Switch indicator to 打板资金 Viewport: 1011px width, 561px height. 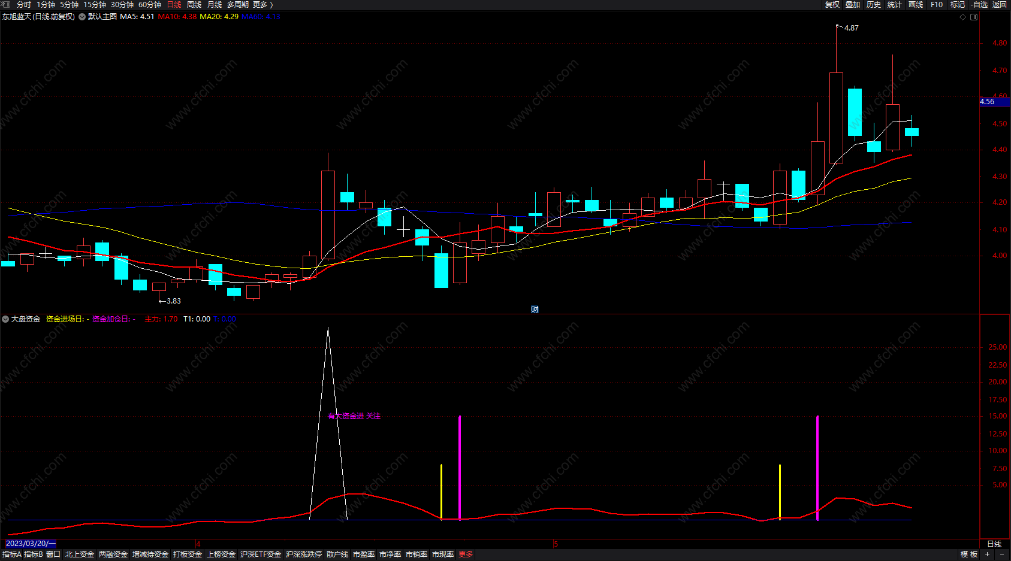tap(188, 554)
